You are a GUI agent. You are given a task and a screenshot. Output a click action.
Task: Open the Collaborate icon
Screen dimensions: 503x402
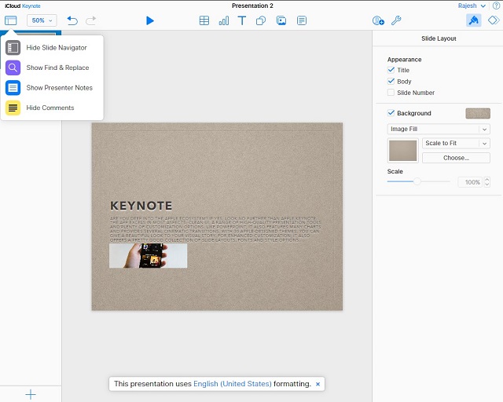(x=378, y=20)
